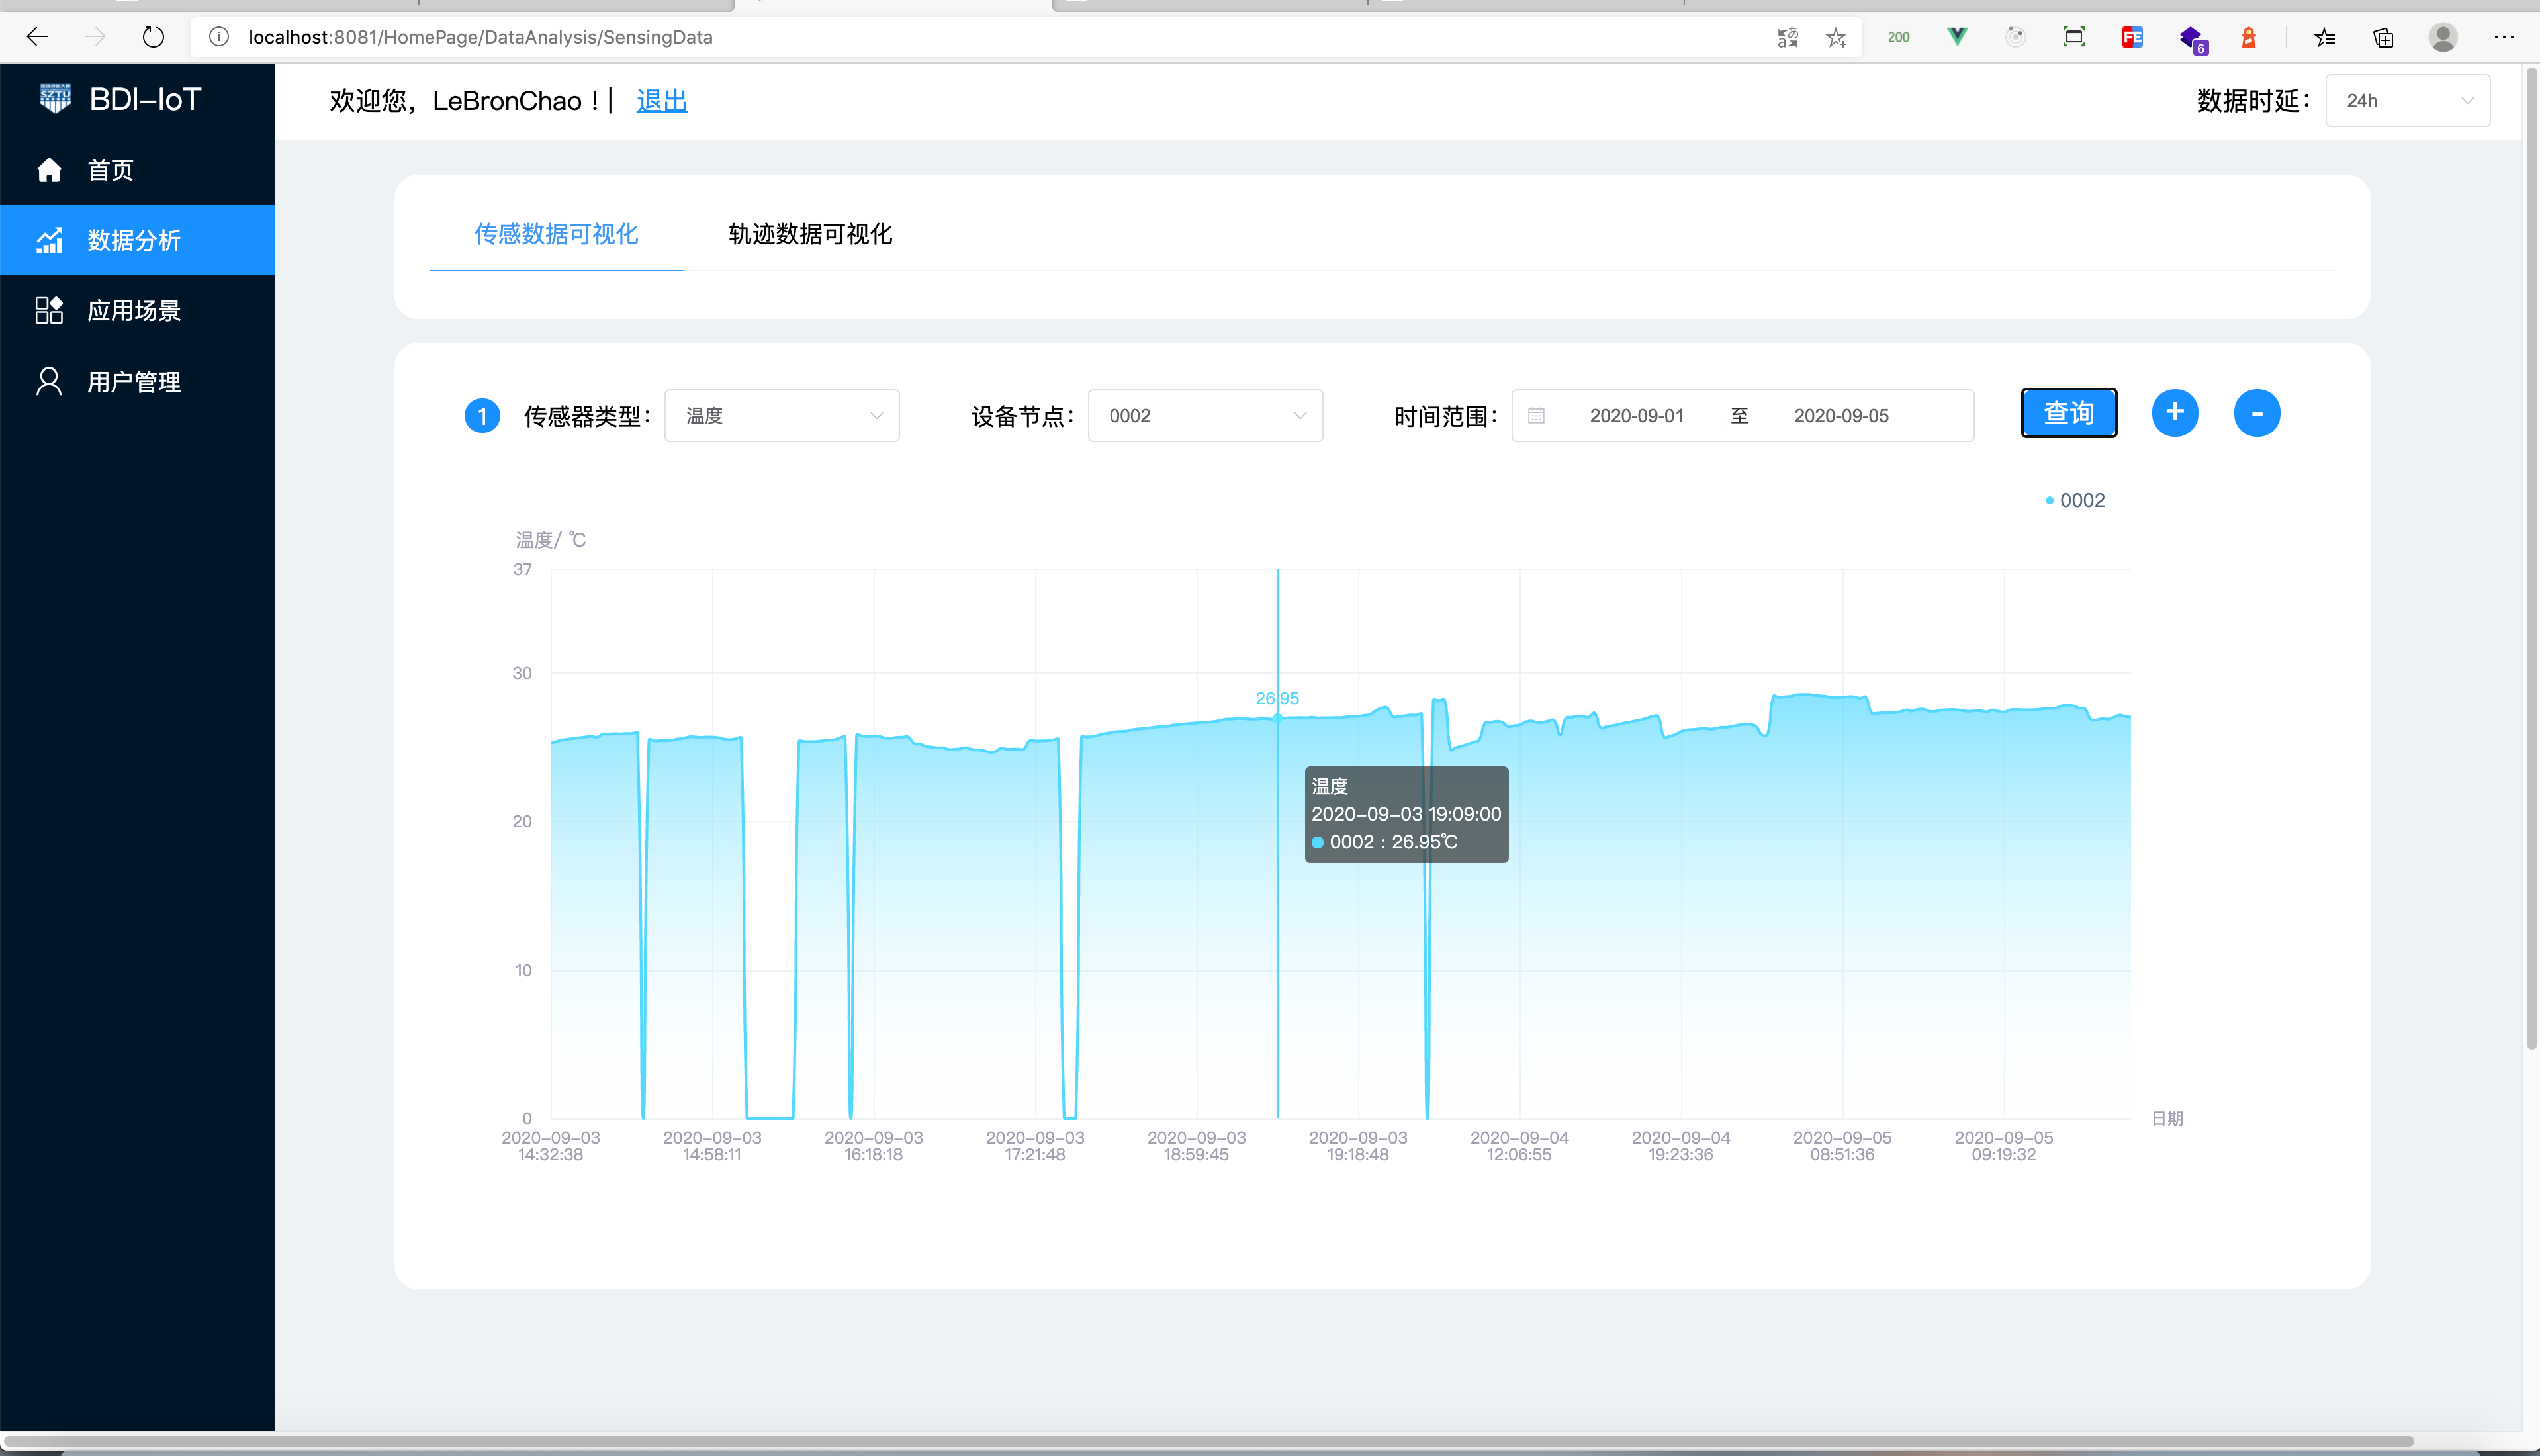Viewport: 2540px width, 1456px height.
Task: Click the 查询 query button
Action: click(x=2068, y=413)
